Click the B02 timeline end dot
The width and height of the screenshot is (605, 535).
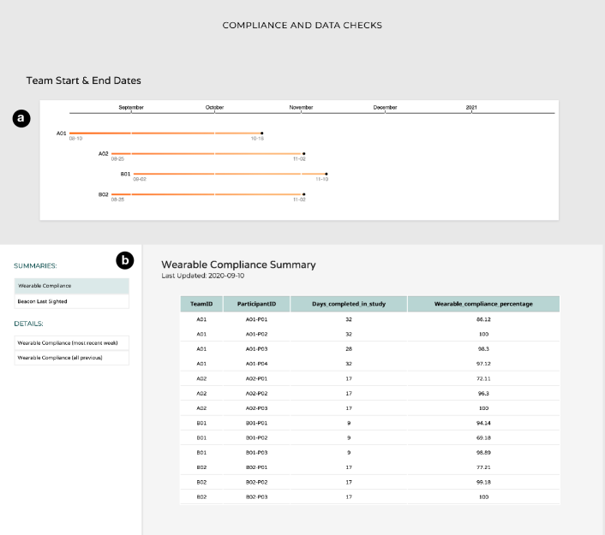(x=304, y=194)
